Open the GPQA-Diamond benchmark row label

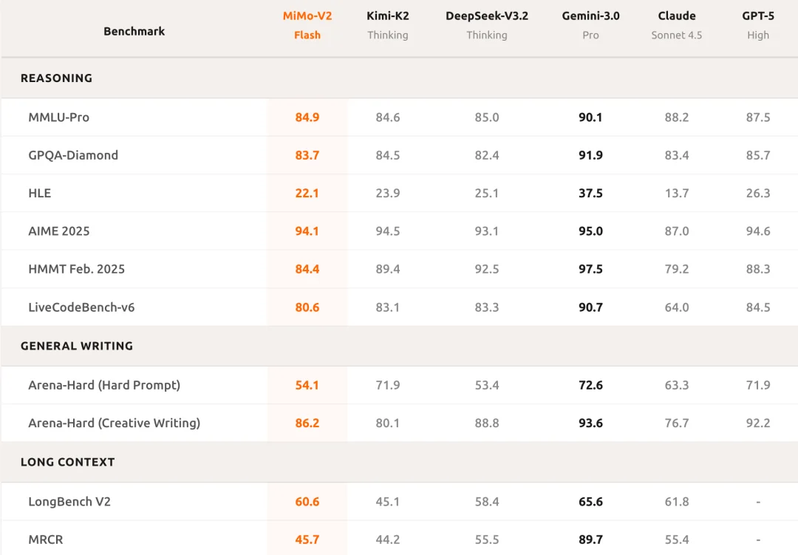[73, 155]
